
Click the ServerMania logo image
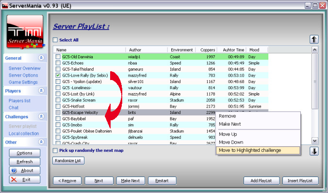(x=25, y=32)
